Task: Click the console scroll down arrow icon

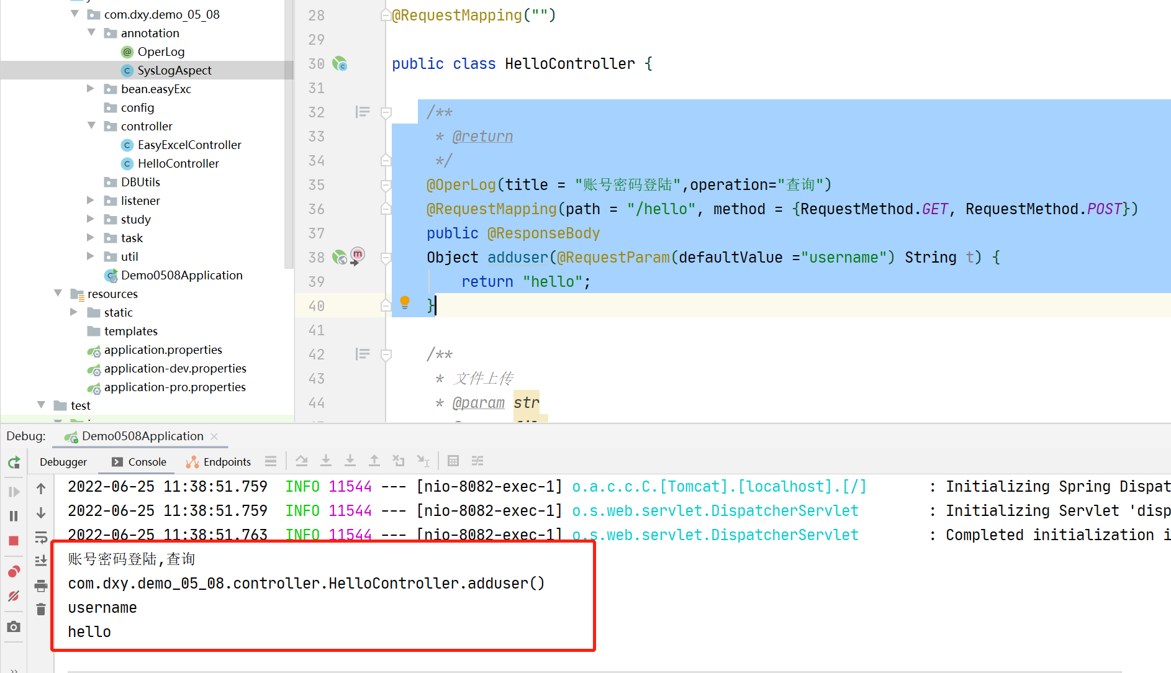Action: (41, 513)
